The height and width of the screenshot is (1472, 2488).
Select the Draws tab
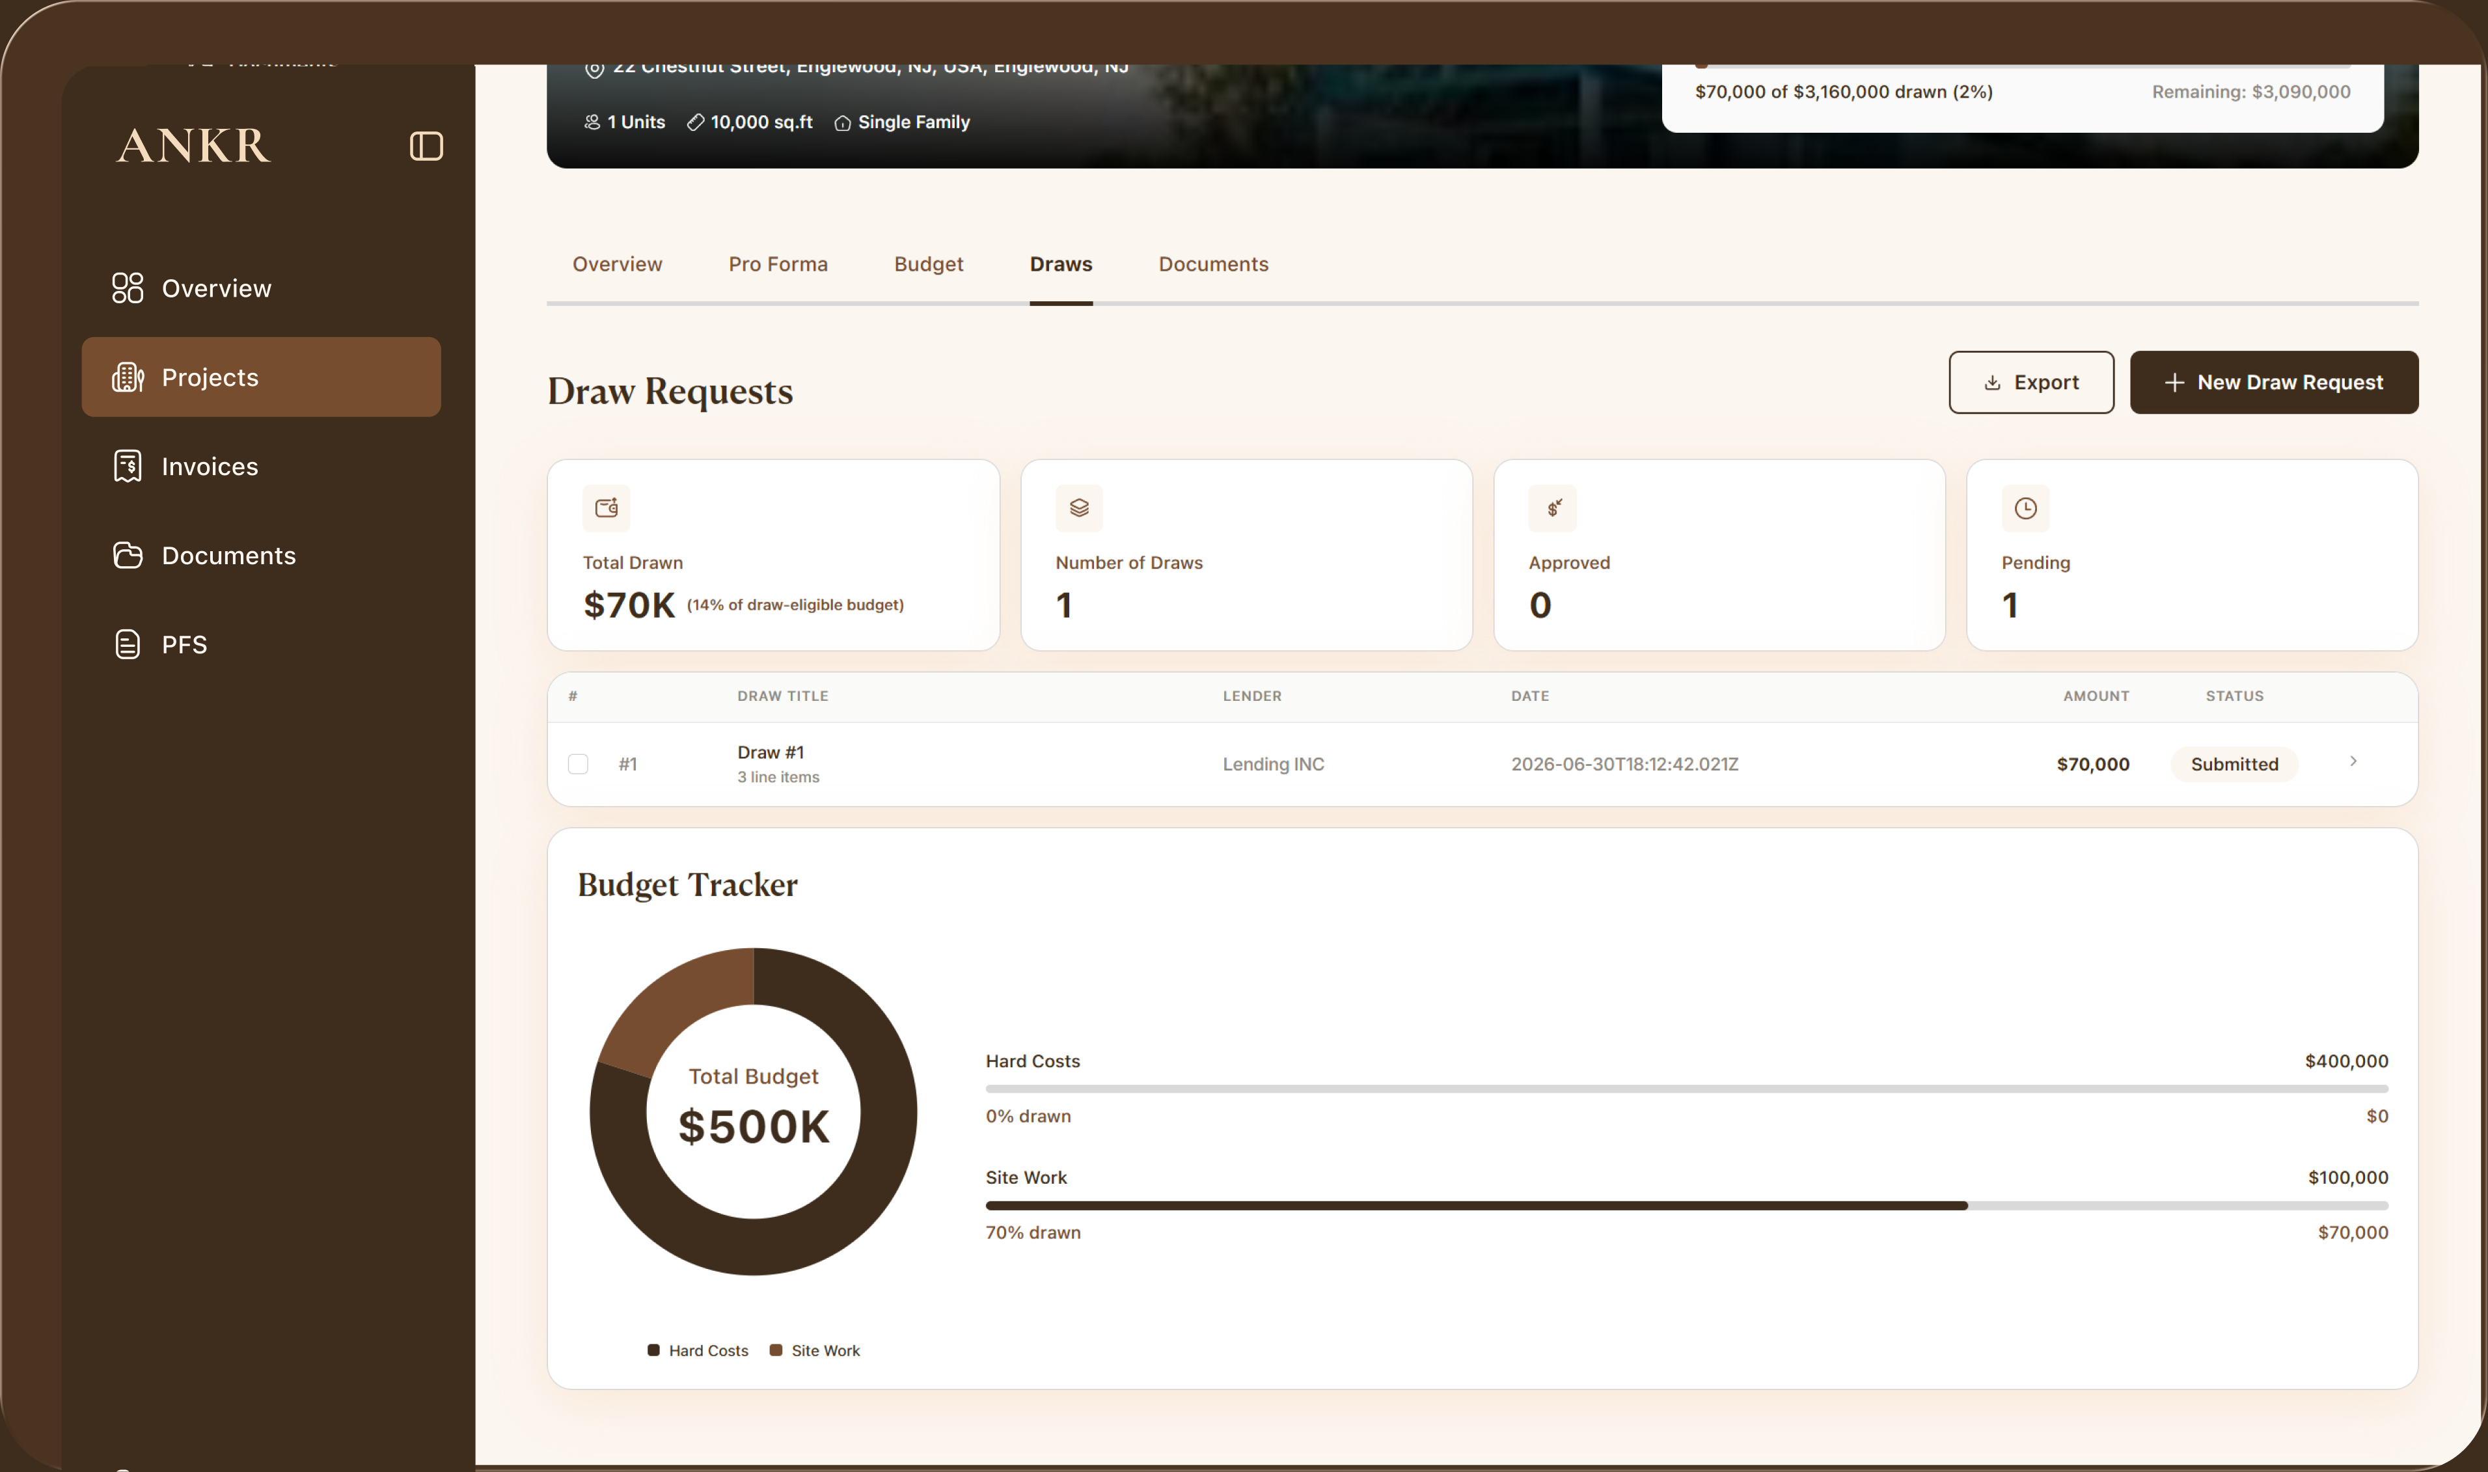click(x=1061, y=264)
